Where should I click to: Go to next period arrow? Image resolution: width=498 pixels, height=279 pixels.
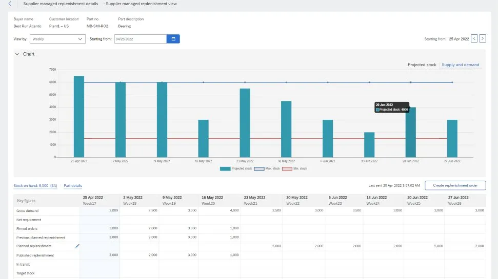tap(482, 39)
